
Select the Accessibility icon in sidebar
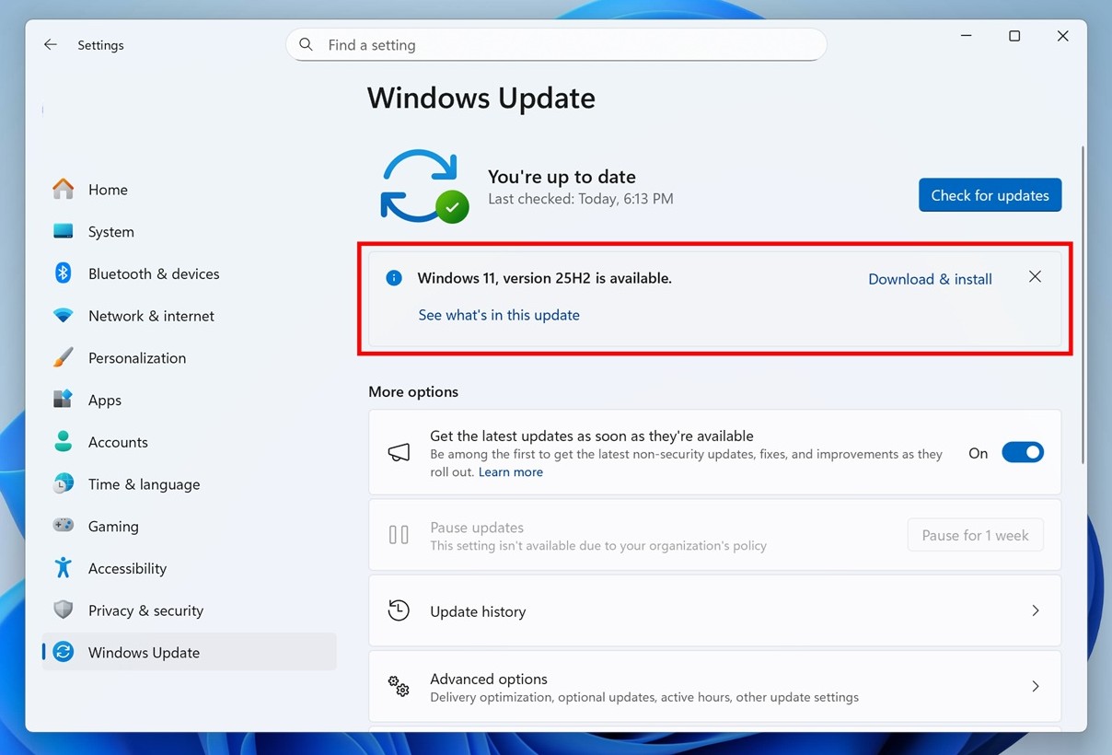[x=62, y=568]
